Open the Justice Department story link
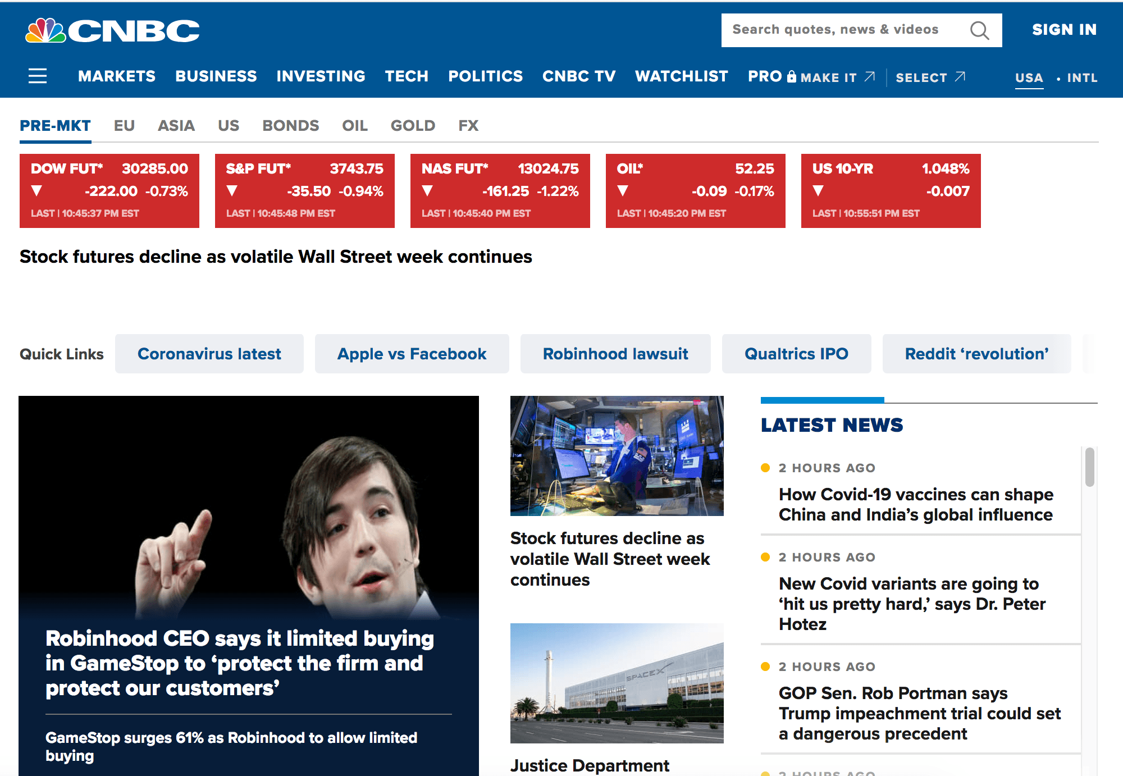The image size is (1123, 776). (590, 765)
